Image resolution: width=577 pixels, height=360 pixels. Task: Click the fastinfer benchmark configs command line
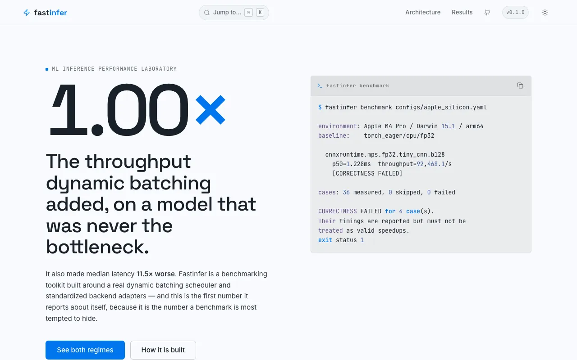(403, 107)
